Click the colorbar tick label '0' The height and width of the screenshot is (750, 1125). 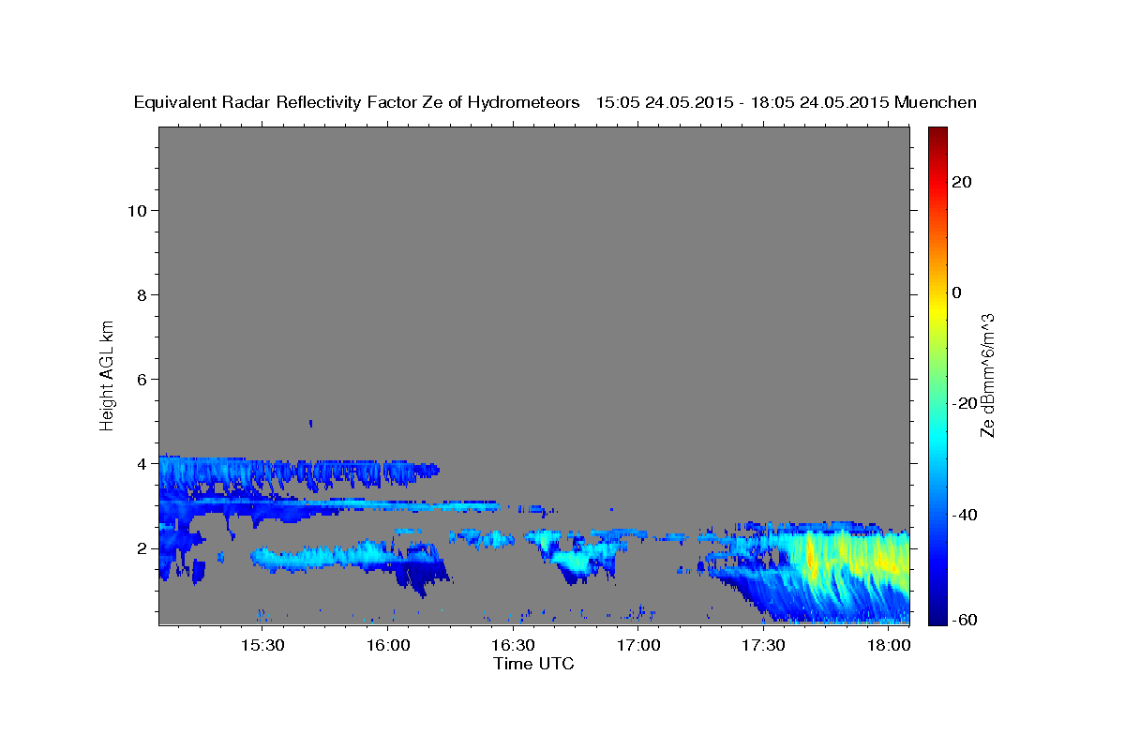pos(957,292)
